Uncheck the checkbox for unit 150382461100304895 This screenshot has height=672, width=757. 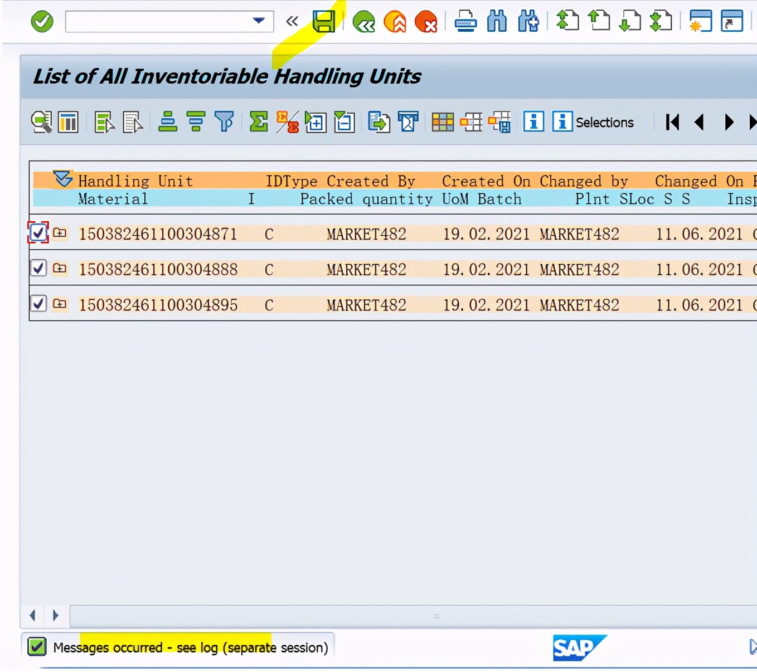pyautogui.click(x=38, y=304)
